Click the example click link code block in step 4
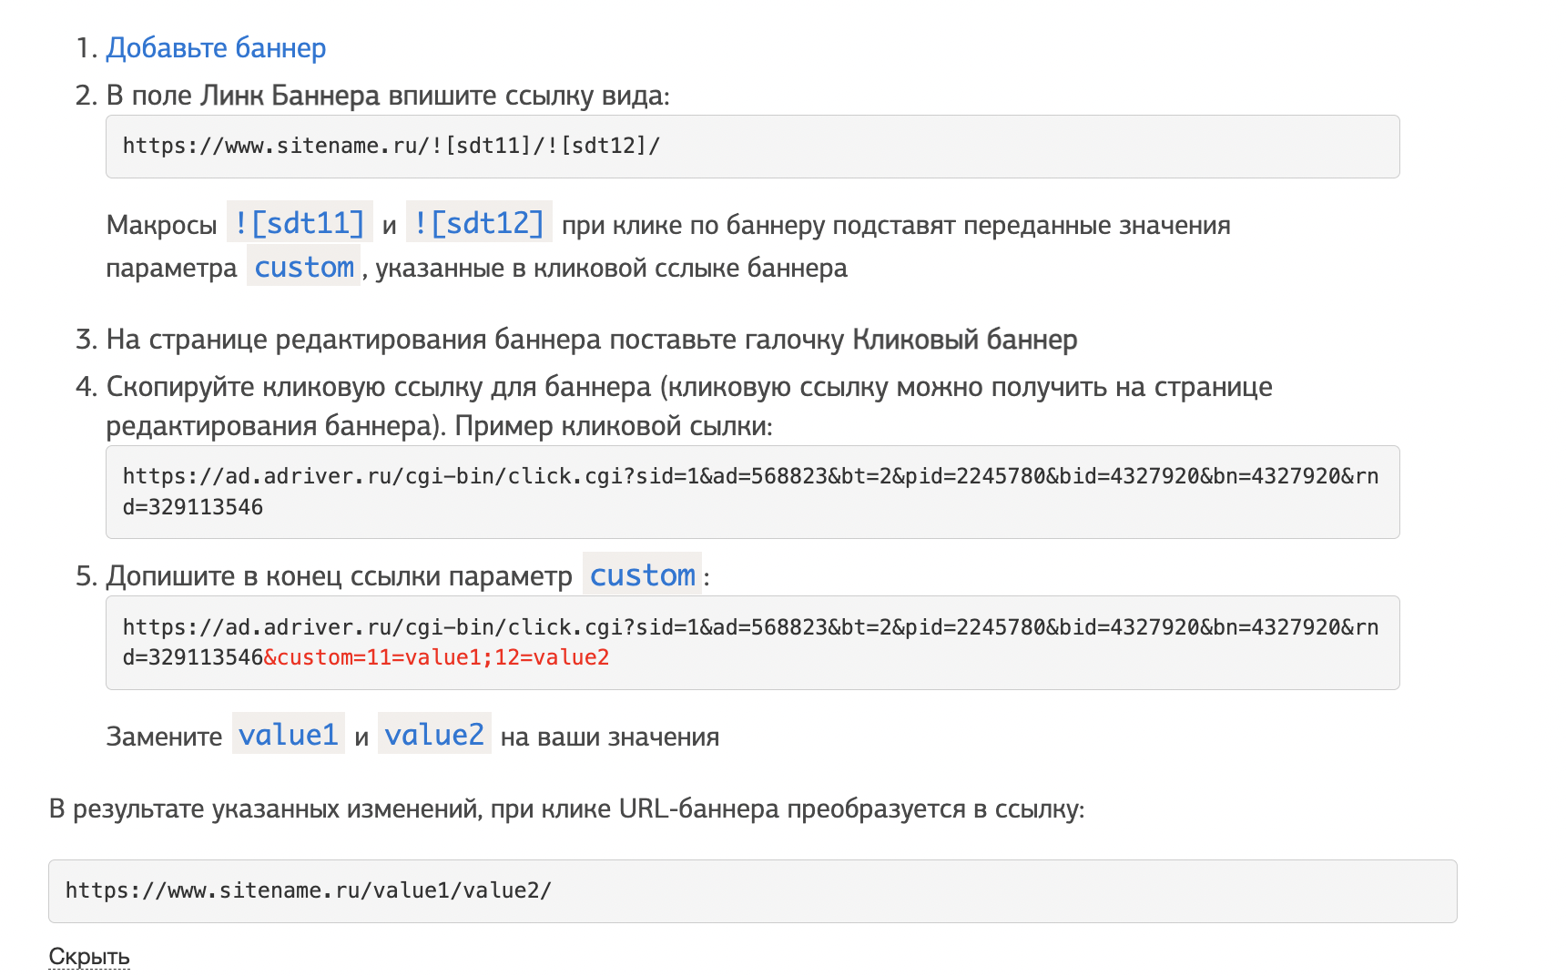The width and height of the screenshot is (1566, 976). tap(751, 492)
